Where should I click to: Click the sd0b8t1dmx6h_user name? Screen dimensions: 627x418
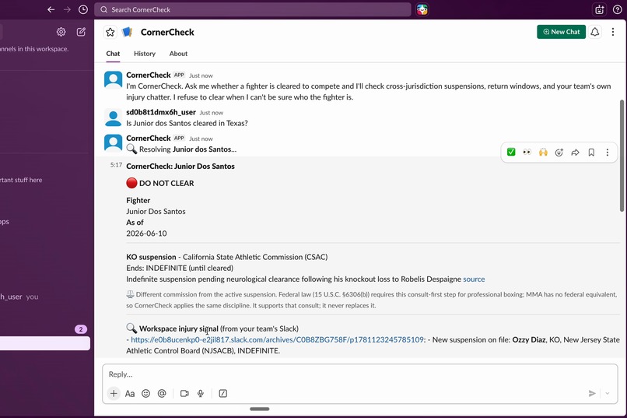point(161,112)
